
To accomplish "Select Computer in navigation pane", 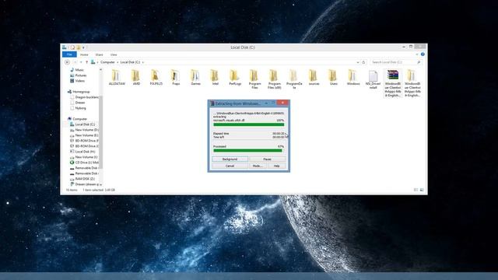I will [x=77, y=119].
